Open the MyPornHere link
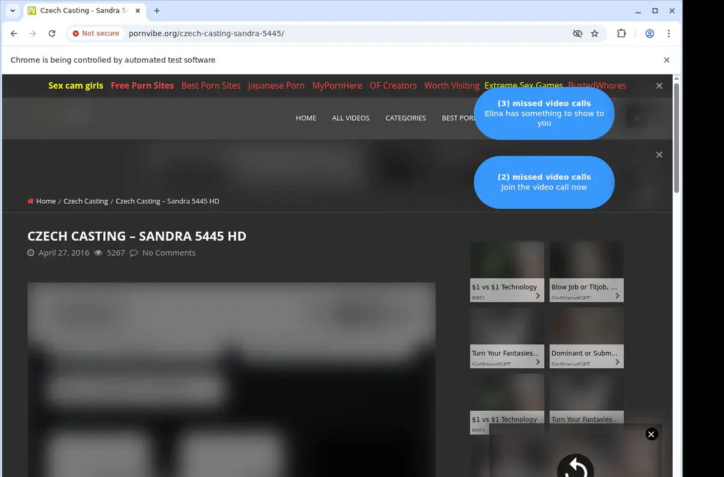Viewport: 724px width, 477px height. [337, 86]
